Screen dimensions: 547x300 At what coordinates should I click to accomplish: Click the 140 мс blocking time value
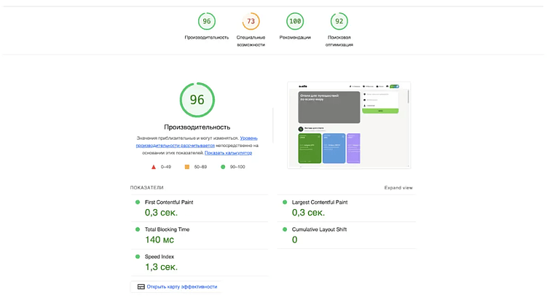pos(160,240)
